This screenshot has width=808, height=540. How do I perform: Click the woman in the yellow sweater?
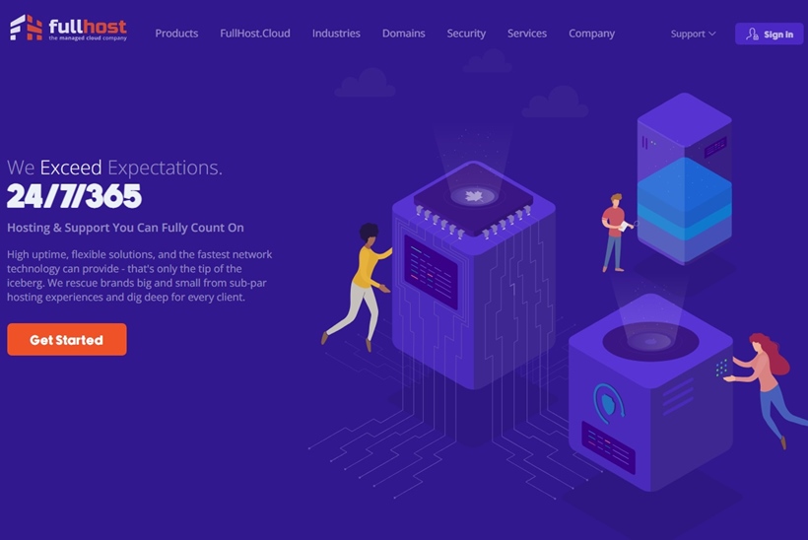point(360,284)
